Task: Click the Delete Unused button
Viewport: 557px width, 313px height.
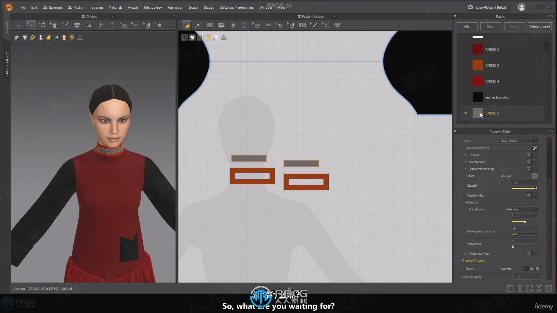Action: [539, 26]
